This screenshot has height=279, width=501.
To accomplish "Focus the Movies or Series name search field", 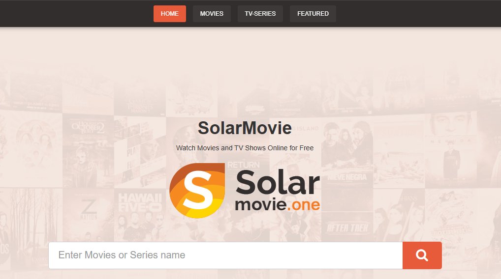I will [x=225, y=255].
